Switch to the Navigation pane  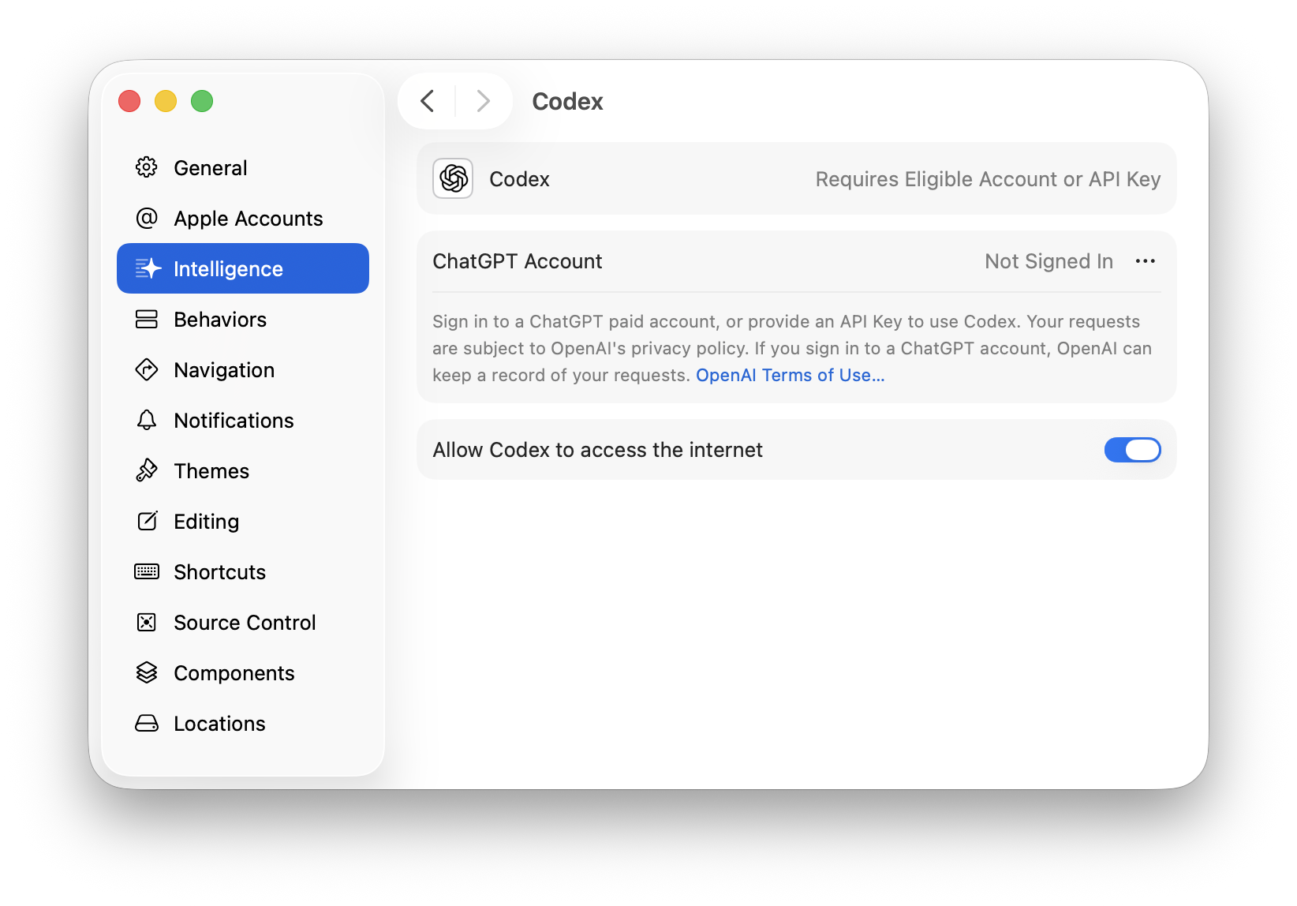(x=243, y=369)
